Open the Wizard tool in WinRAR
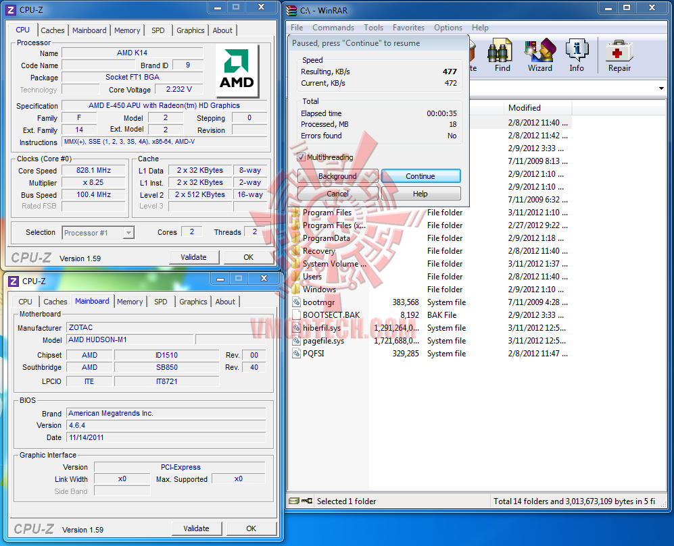Screen dimensions: 674x546 click(x=540, y=55)
